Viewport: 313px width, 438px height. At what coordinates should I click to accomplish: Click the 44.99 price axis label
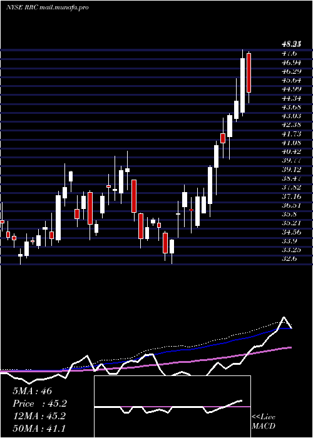tap(292, 89)
